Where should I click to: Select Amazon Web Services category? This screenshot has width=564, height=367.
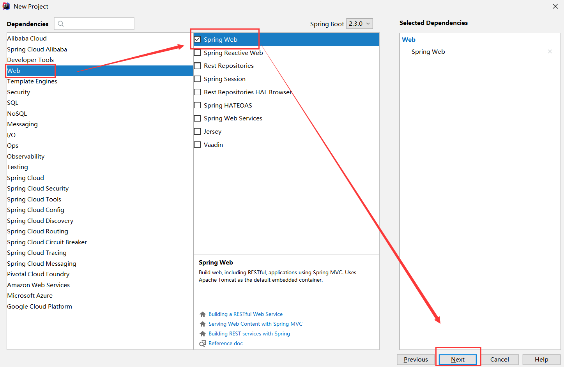point(100,285)
